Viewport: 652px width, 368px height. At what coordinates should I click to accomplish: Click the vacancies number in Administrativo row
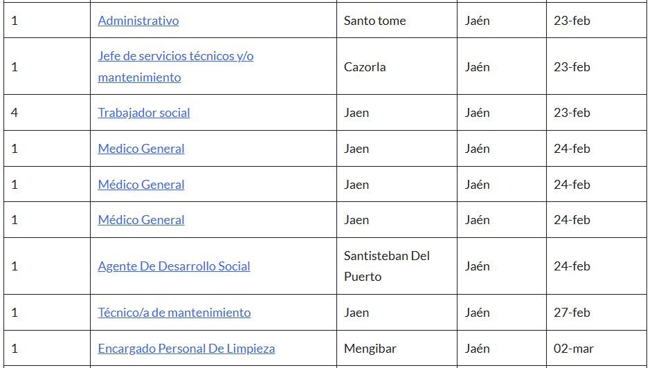tap(15, 21)
